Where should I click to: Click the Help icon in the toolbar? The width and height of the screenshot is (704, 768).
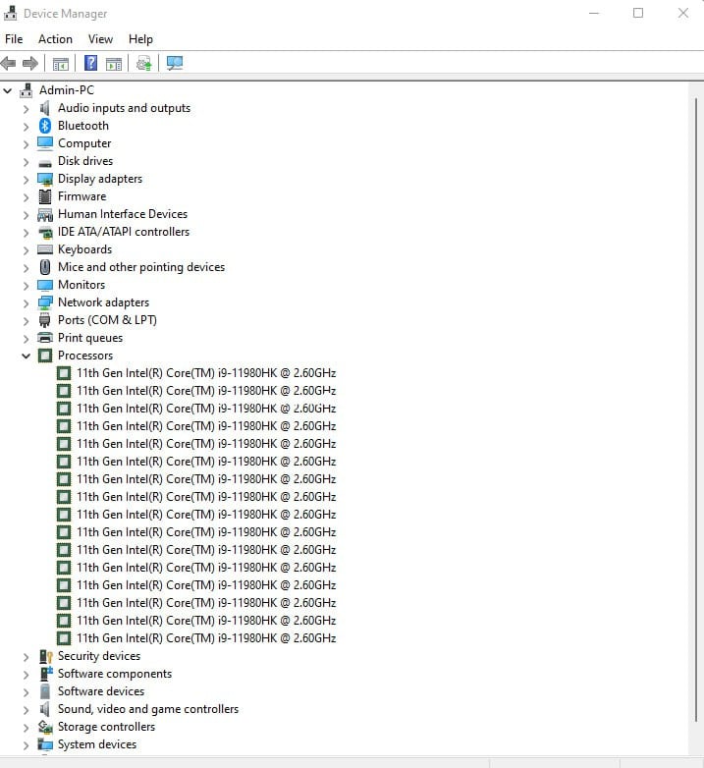tap(90, 64)
